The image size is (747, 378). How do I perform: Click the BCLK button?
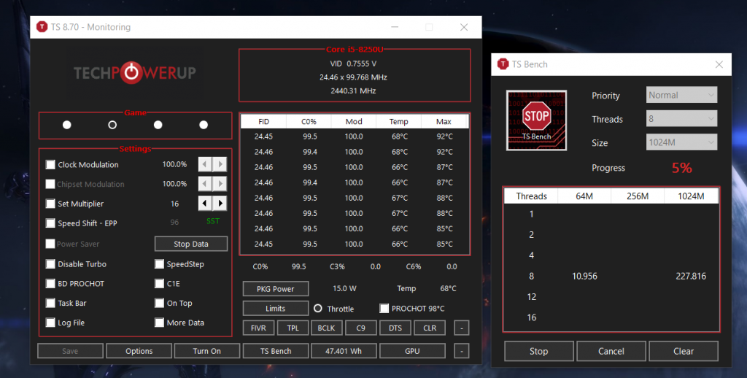pos(326,328)
